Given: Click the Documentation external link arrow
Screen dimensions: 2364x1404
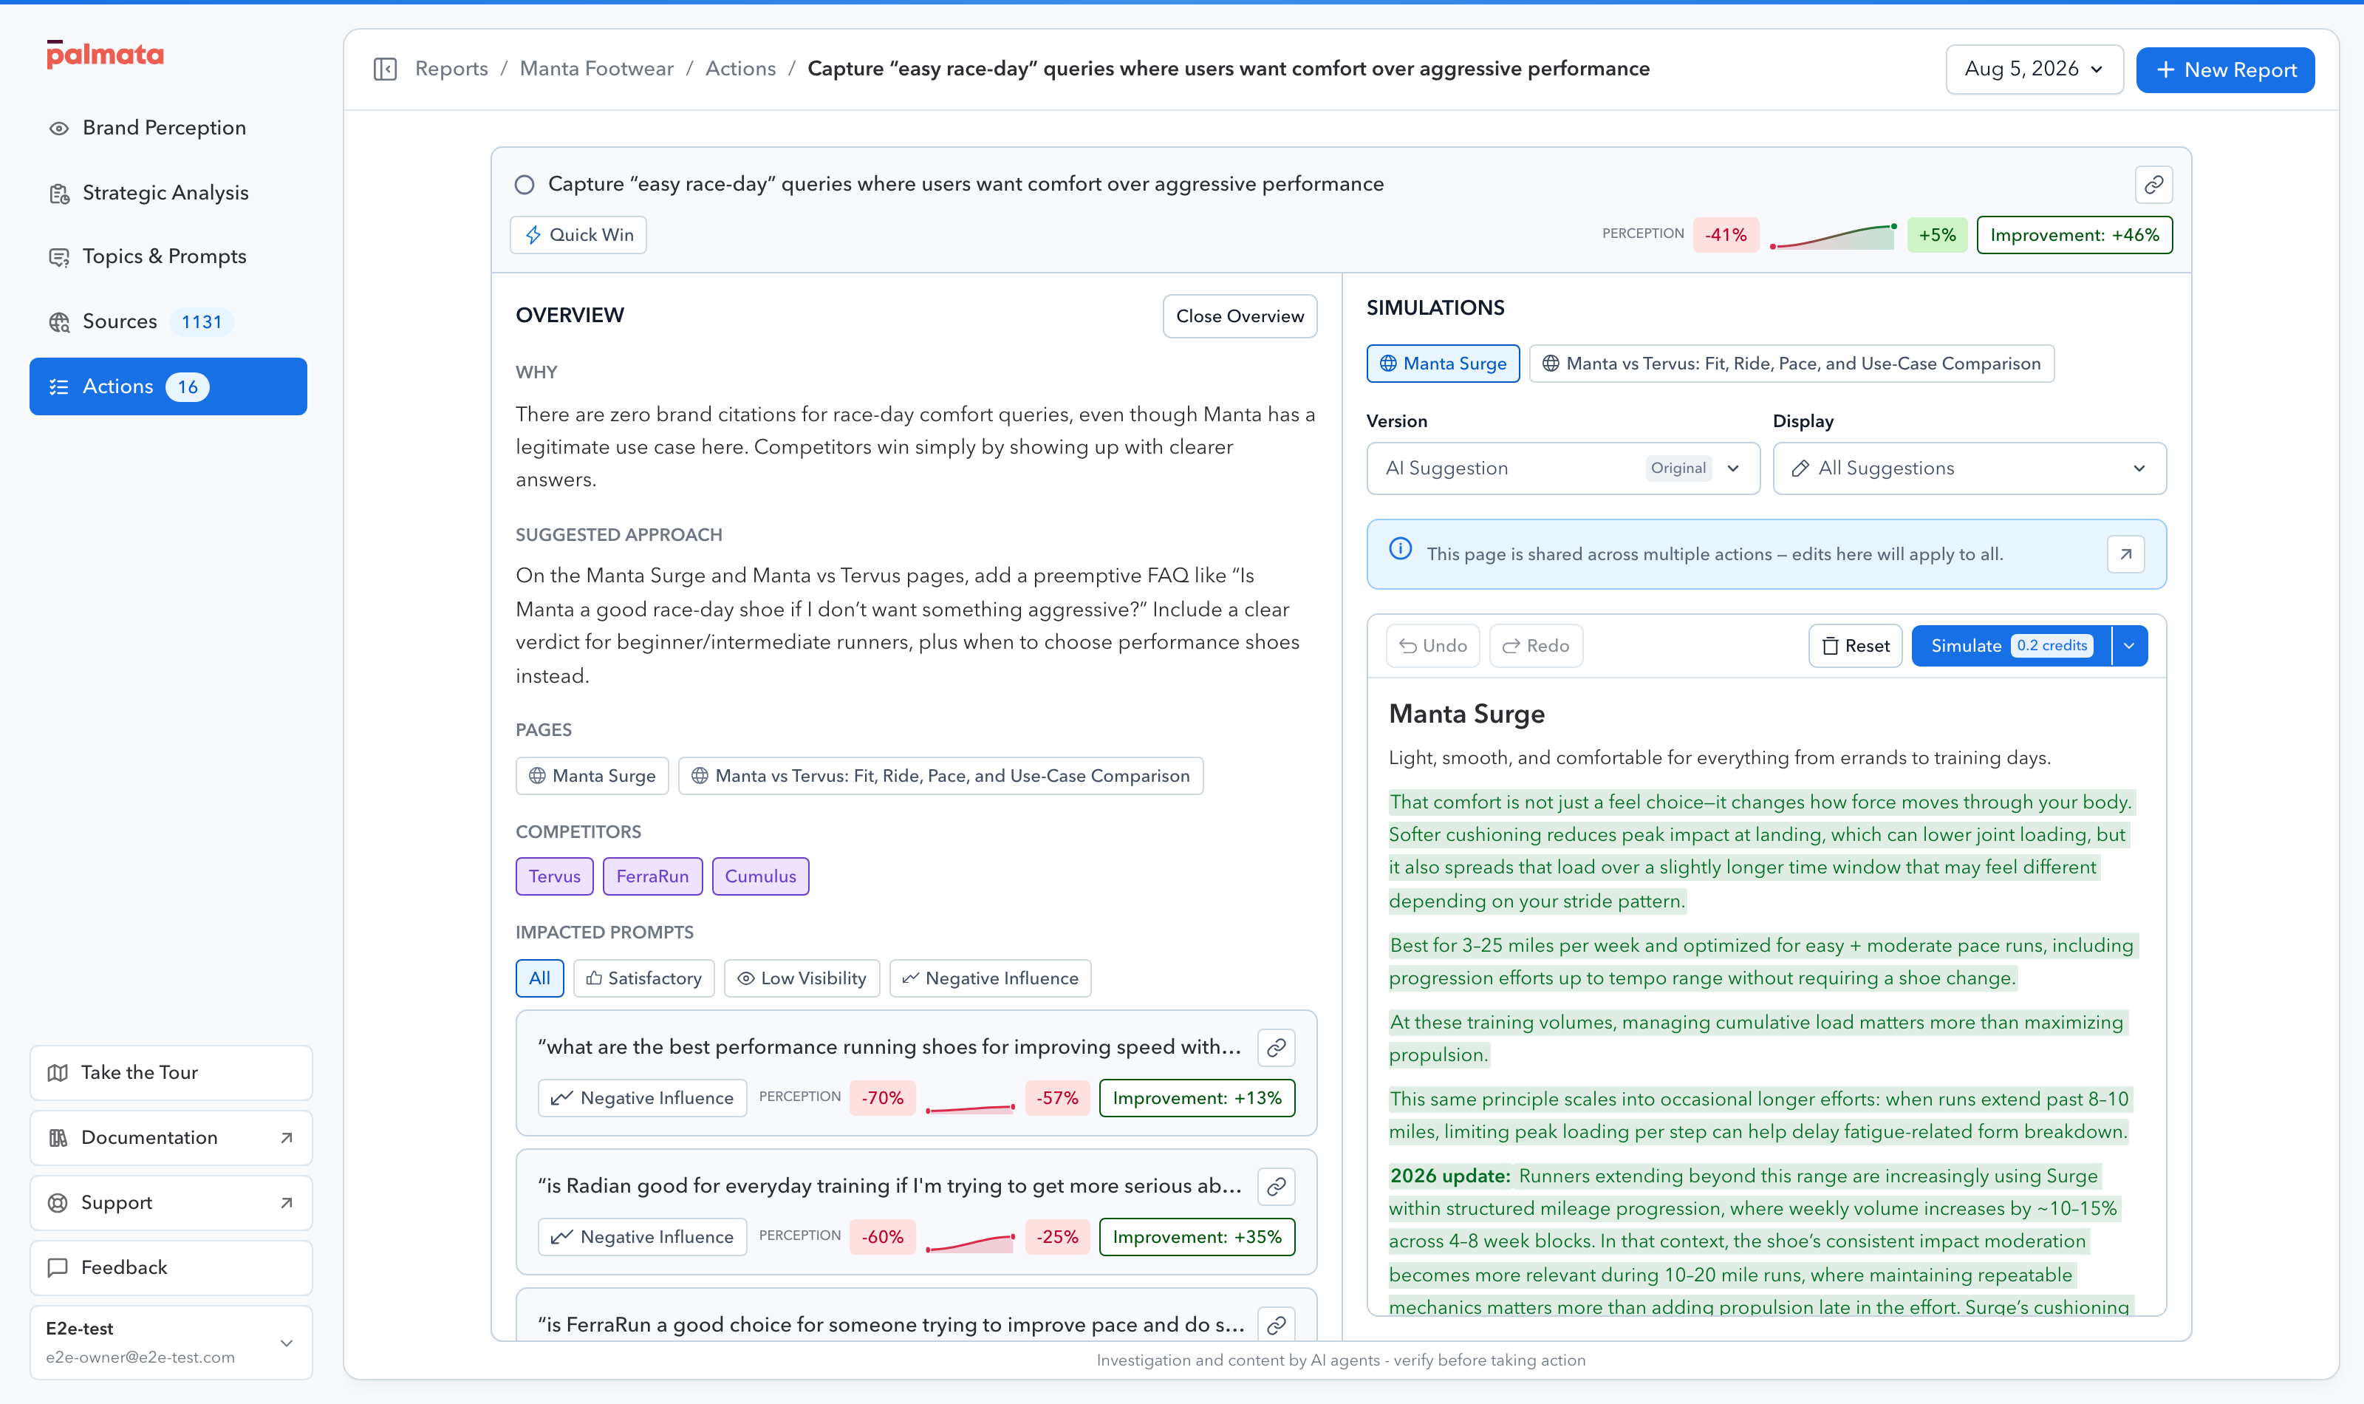Looking at the screenshot, I should [287, 1137].
